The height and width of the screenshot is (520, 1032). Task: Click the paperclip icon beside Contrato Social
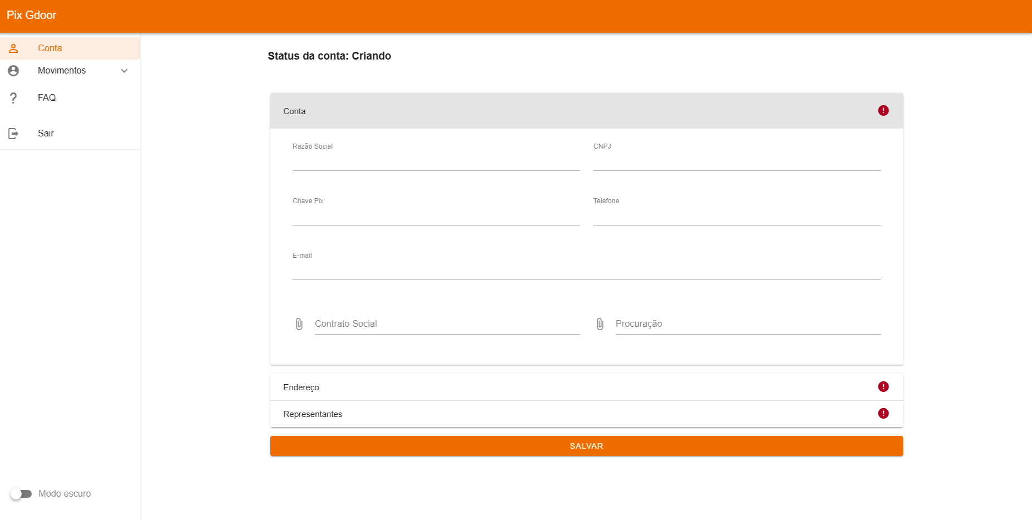pyautogui.click(x=299, y=324)
